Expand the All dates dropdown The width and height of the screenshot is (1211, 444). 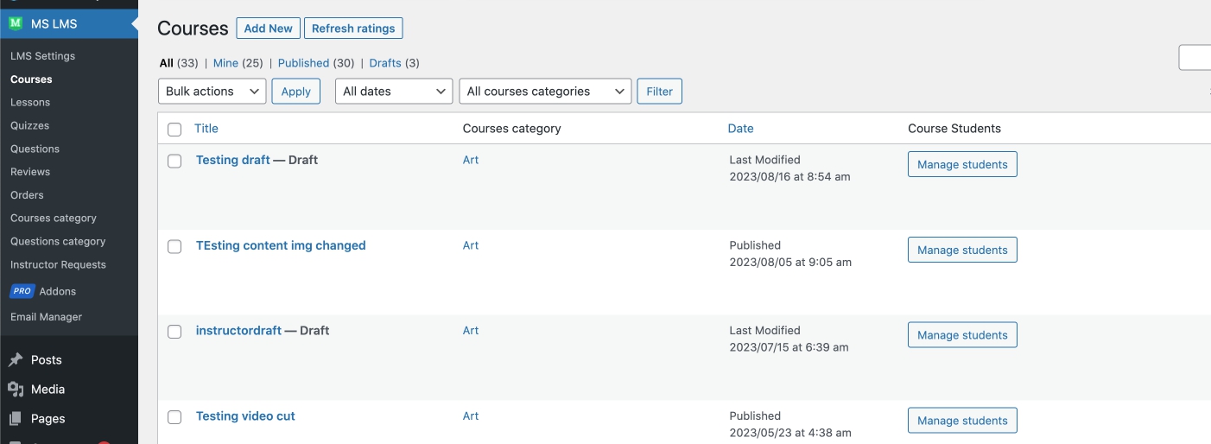(393, 92)
